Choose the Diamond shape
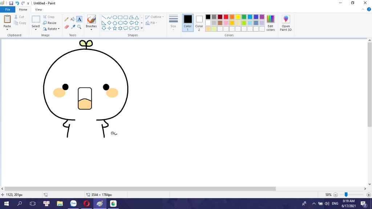 coord(109,23)
